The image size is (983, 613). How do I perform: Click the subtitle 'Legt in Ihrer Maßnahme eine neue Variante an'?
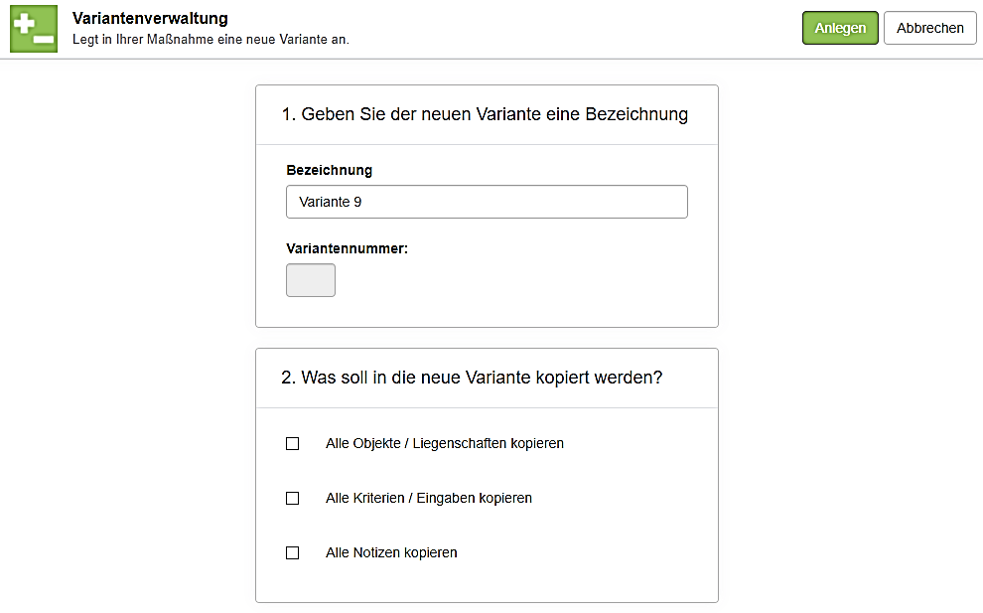211,40
